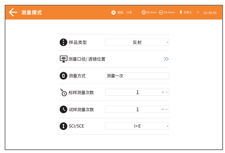Click the 标样测量次数 timer icon

click(63, 92)
